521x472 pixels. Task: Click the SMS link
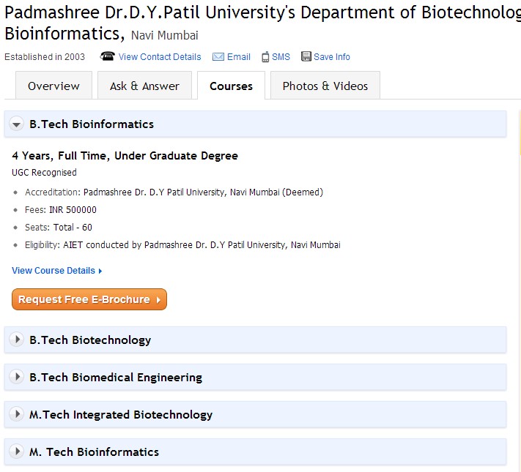281,57
